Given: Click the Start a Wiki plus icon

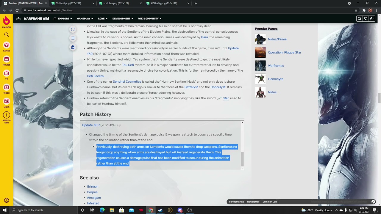Looking at the screenshot, I should click(7, 115).
